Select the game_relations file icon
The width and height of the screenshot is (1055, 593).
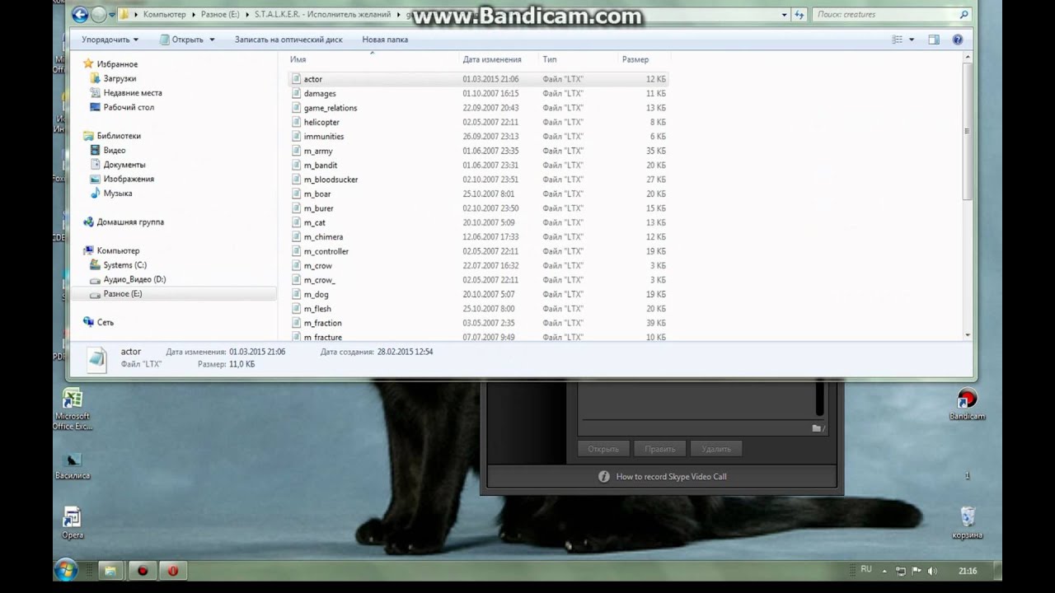point(296,108)
